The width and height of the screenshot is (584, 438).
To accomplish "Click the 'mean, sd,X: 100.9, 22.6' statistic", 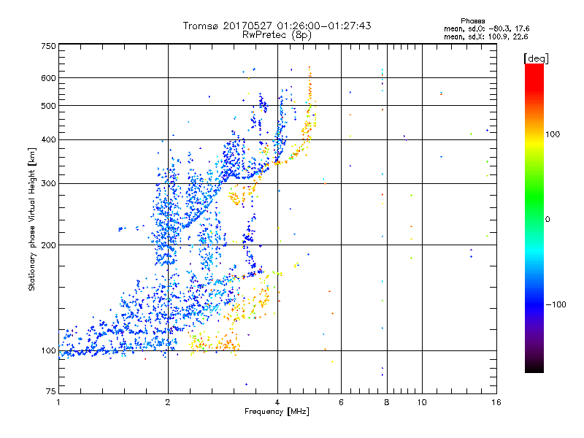I will pos(485,36).
